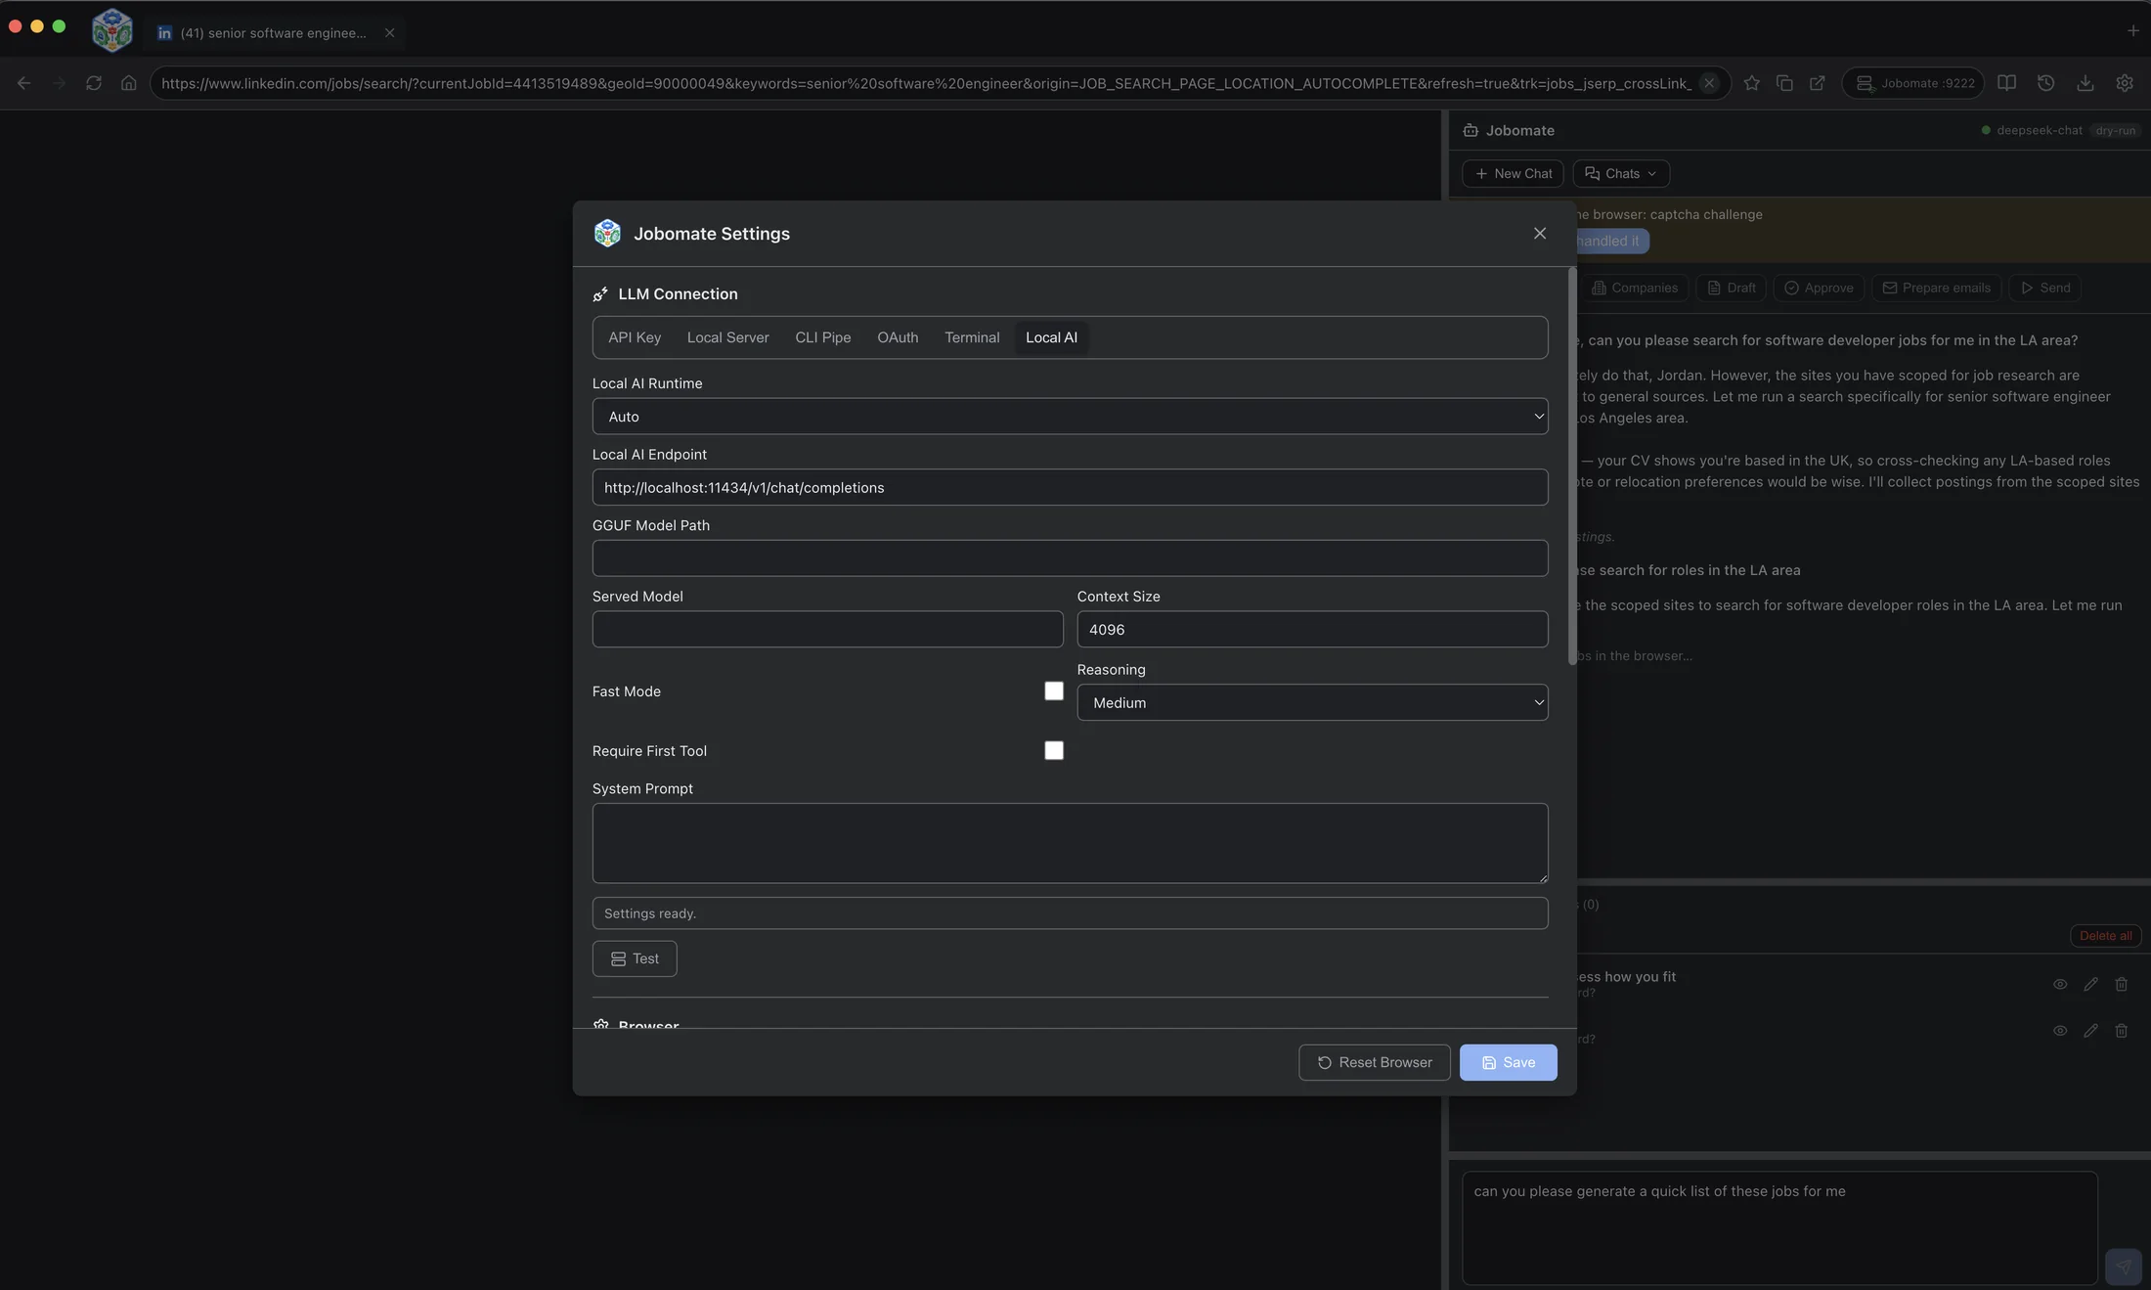Click the Jobomate robot icon in side panel header
Screen dimensions: 2151x1290
click(1471, 130)
